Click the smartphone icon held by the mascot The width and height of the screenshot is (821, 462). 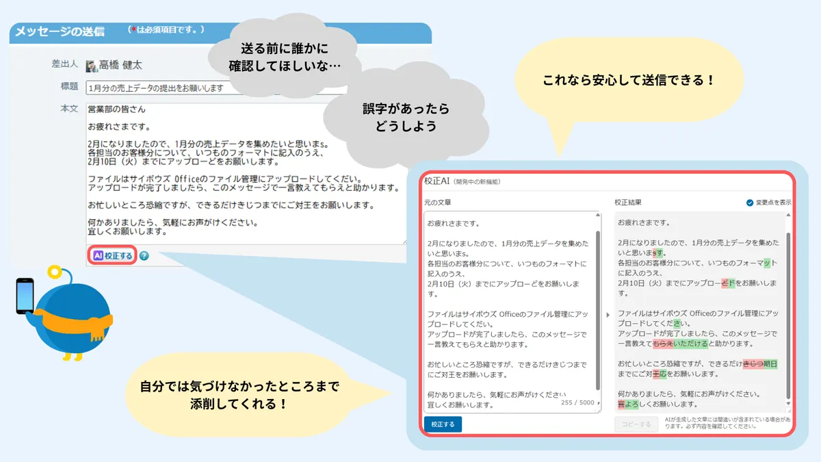click(25, 296)
